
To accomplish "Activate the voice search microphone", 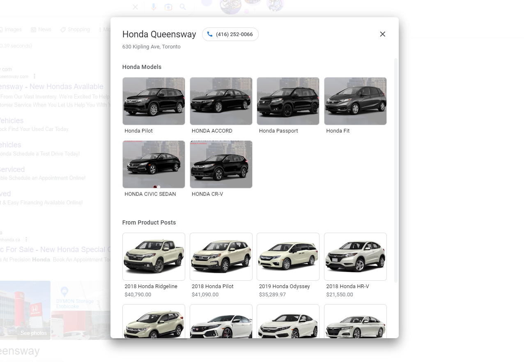I will pyautogui.click(x=154, y=7).
